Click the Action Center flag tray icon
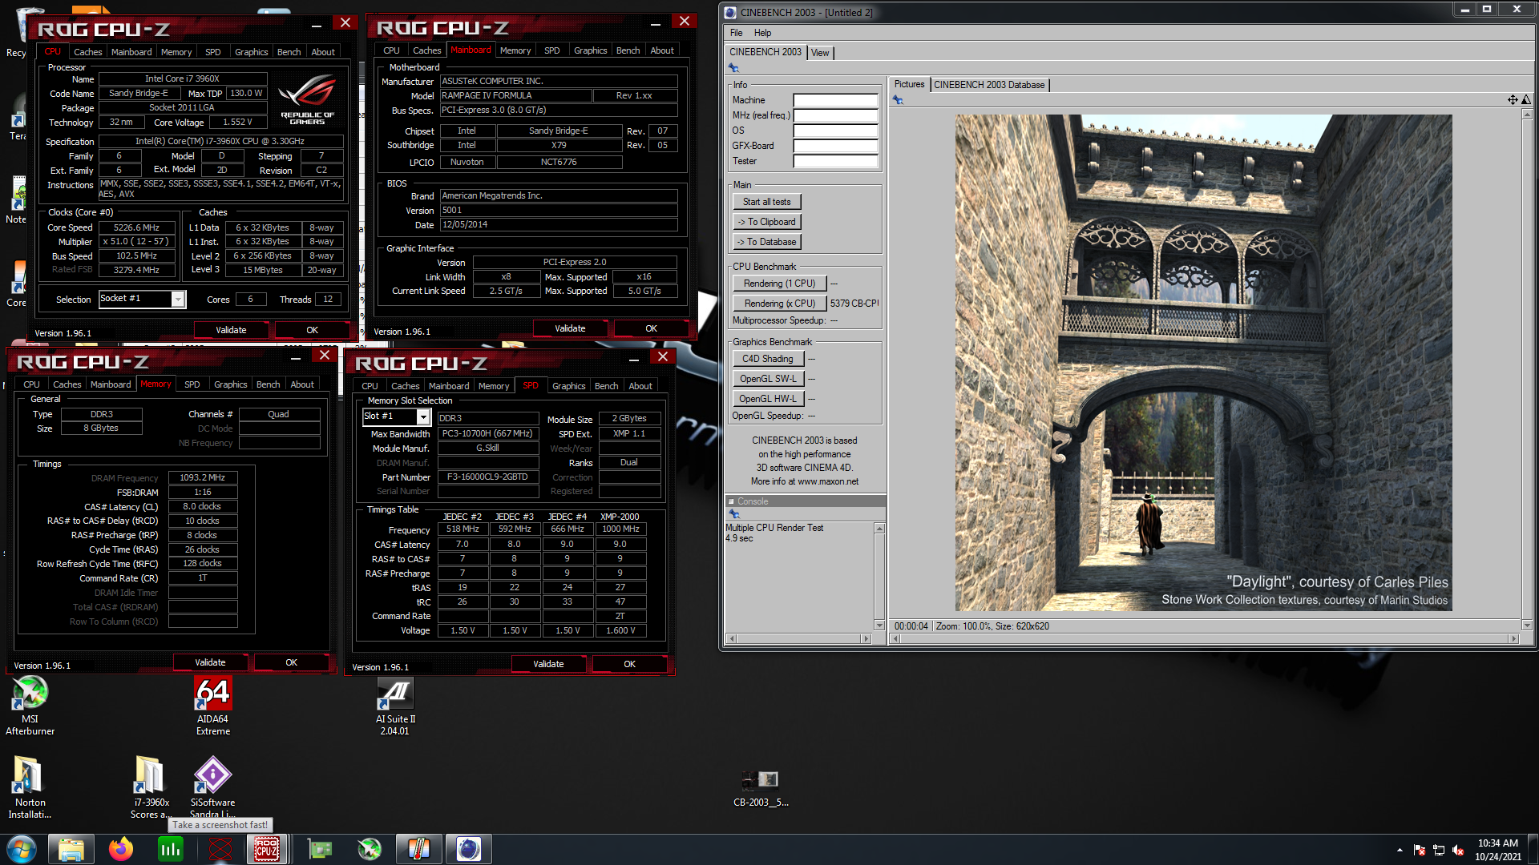The image size is (1539, 865). [1420, 850]
